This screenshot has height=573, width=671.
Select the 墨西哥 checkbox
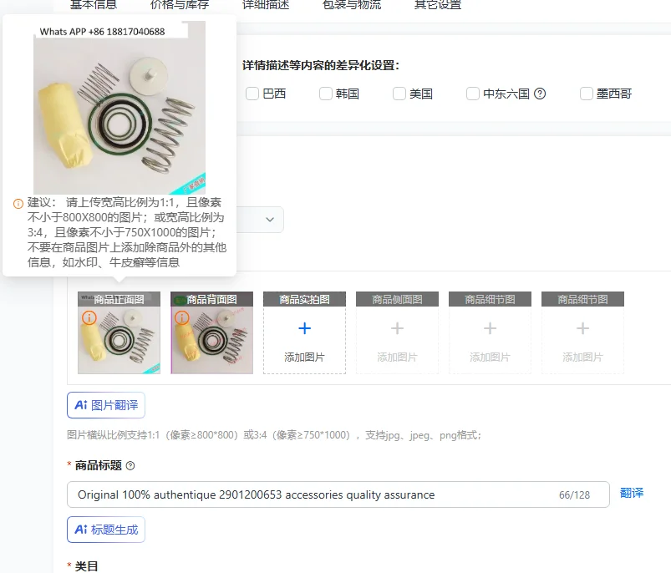coord(587,94)
